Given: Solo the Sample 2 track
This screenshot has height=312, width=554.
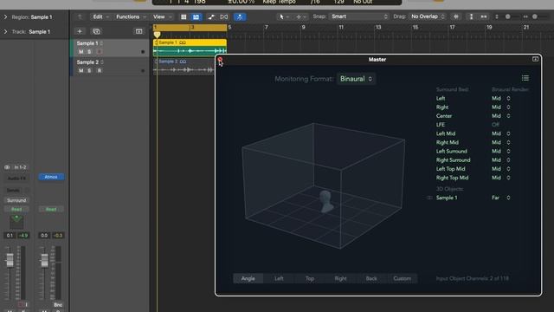Looking at the screenshot, I should tap(89, 70).
